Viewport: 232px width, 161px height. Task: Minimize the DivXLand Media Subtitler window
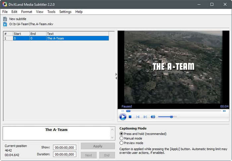click(199, 4)
